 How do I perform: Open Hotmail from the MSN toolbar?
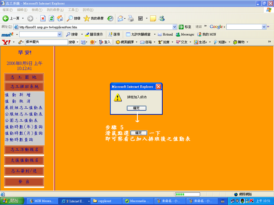pos(165,35)
